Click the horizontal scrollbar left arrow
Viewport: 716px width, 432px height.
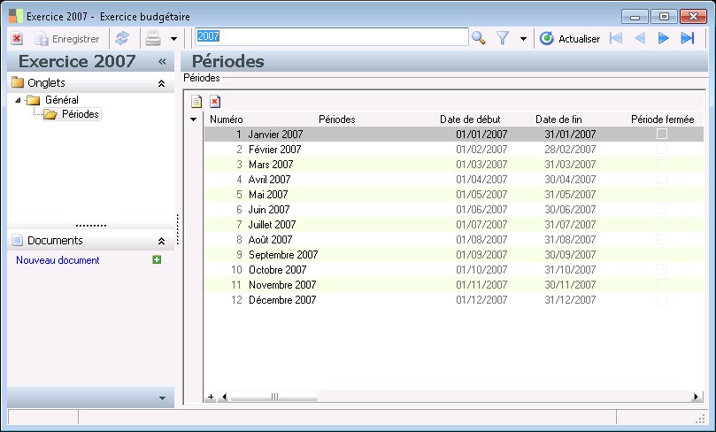[224, 397]
